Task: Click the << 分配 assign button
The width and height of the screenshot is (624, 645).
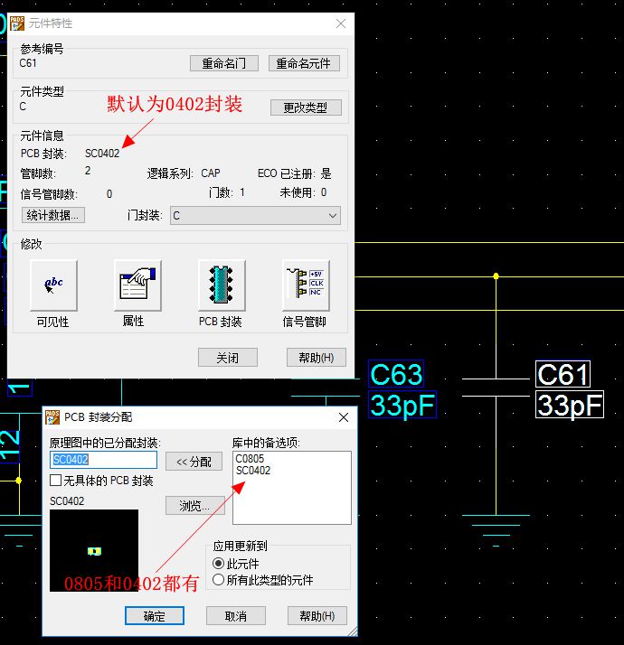Action: click(194, 462)
